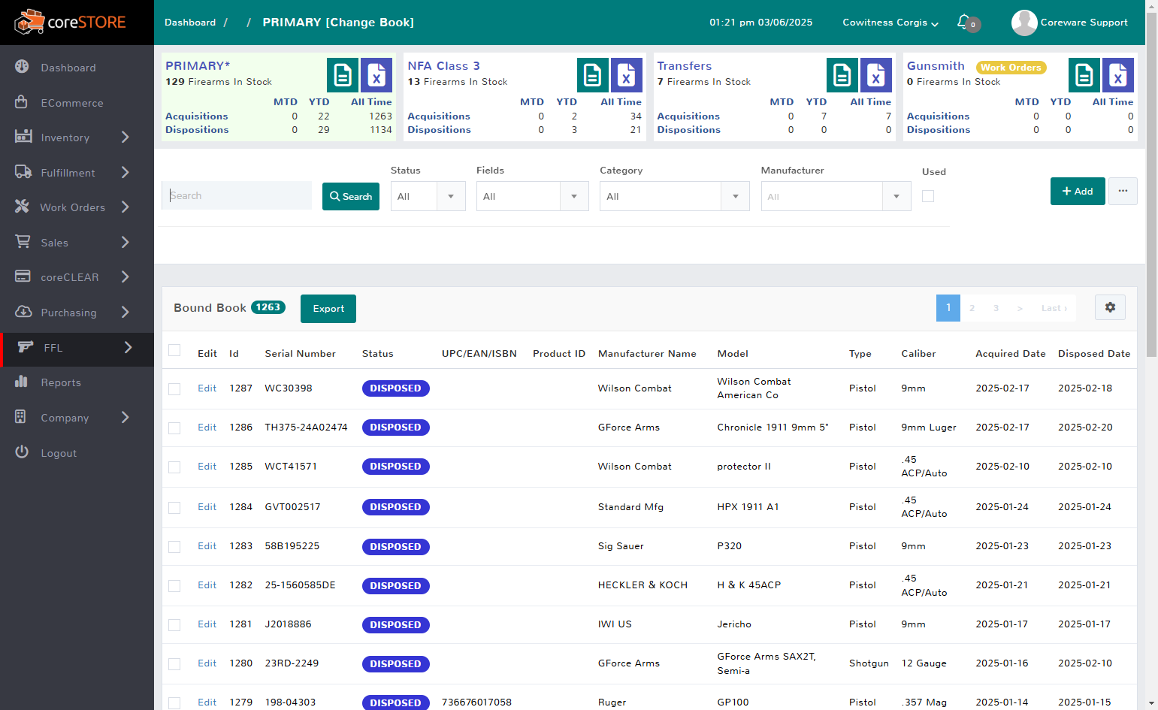Expand the Sales submenu chevron

125,242
